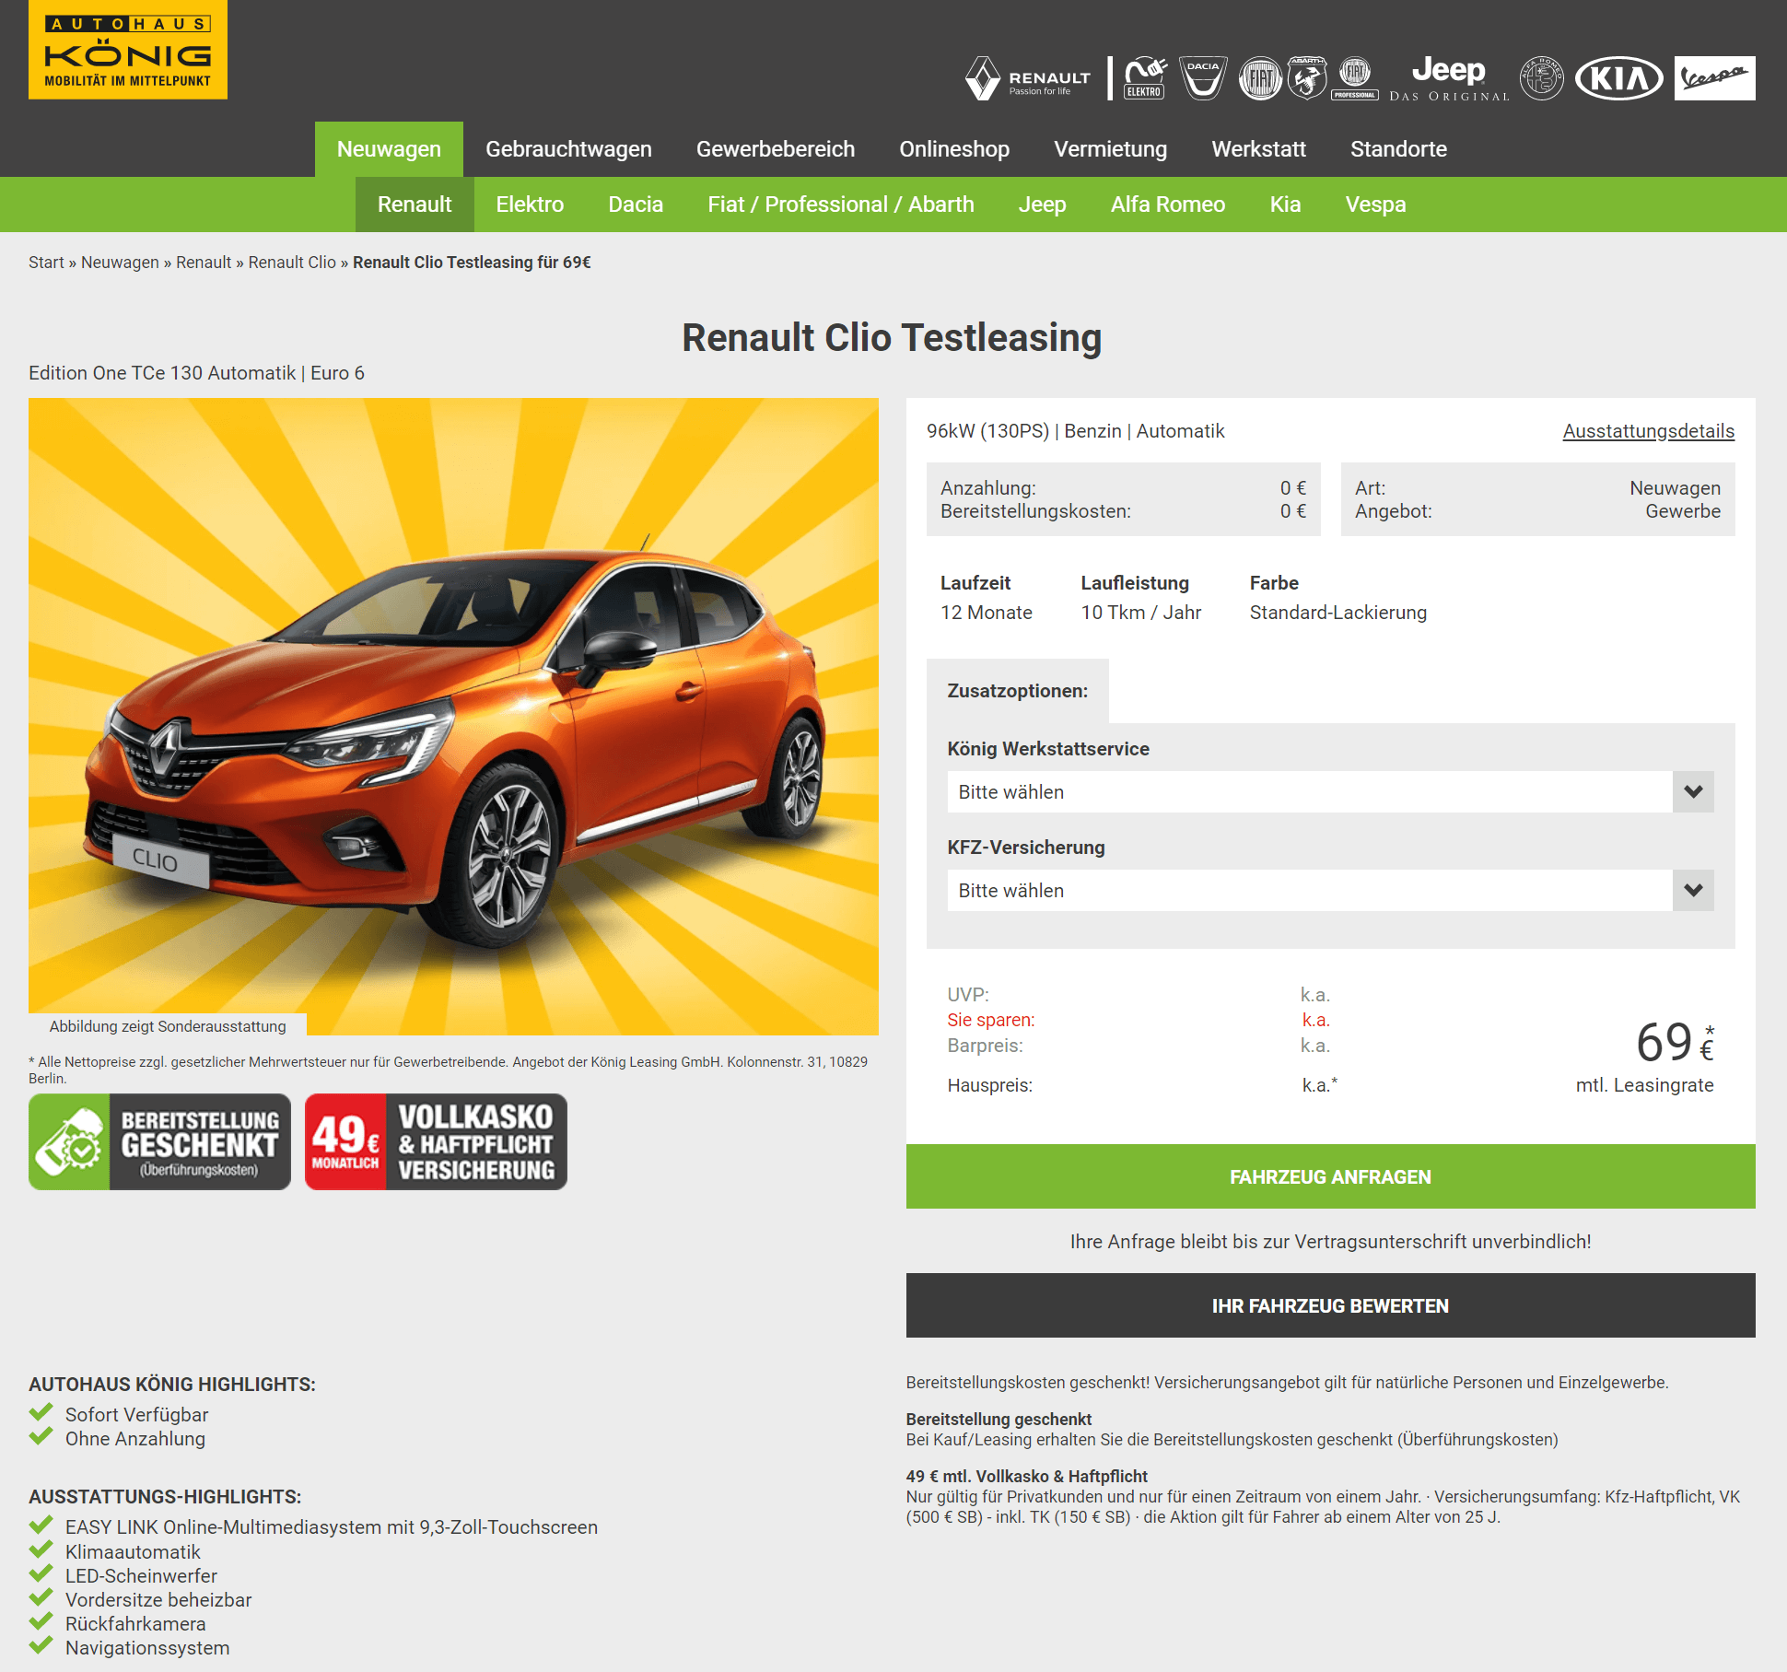Click the 'Standard-Lackierung' color value
Screen dimensions: 1787x1672
(1337, 613)
